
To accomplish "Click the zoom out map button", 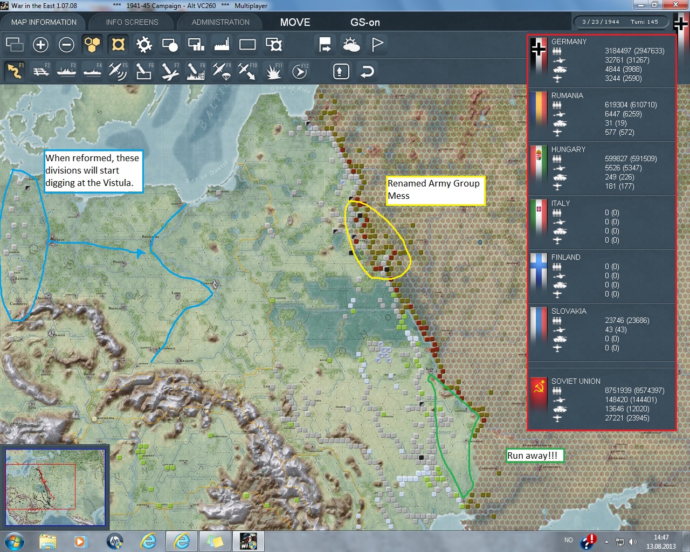I will (x=66, y=45).
